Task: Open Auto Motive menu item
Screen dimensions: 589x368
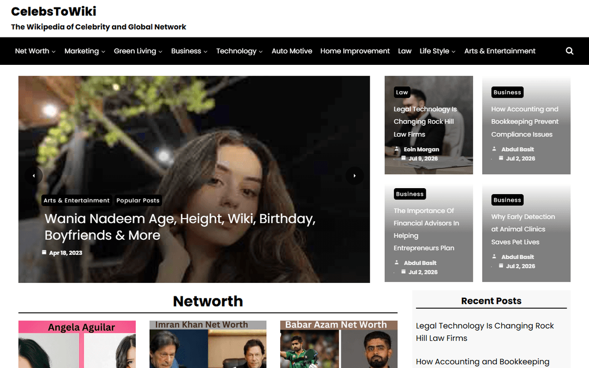Action: pyautogui.click(x=292, y=51)
